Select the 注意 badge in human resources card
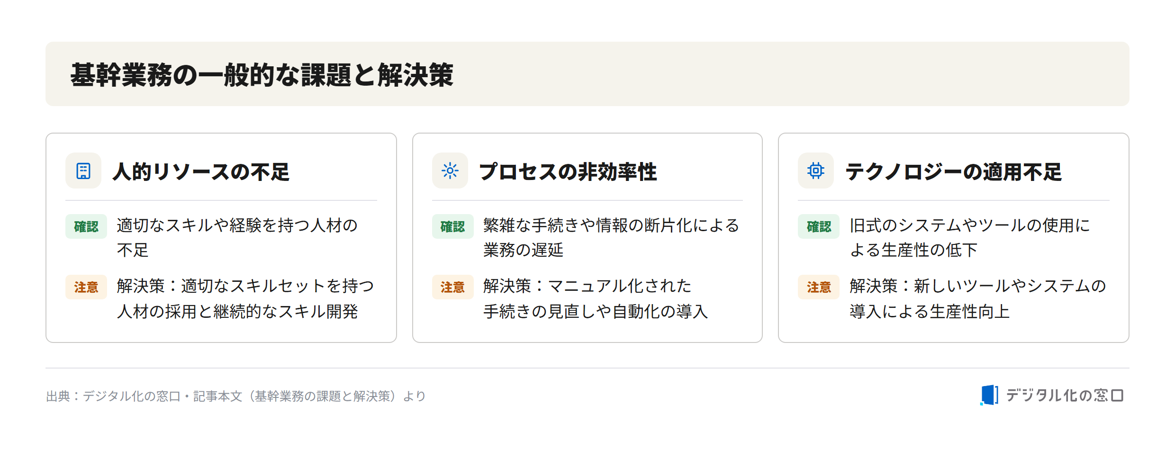The width and height of the screenshot is (1175, 450). [86, 287]
